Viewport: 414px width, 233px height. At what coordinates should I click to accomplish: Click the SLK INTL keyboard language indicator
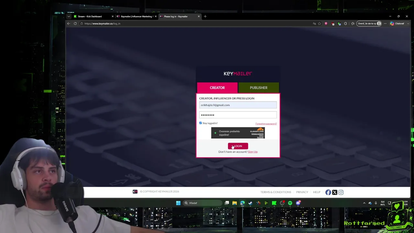[x=383, y=203]
